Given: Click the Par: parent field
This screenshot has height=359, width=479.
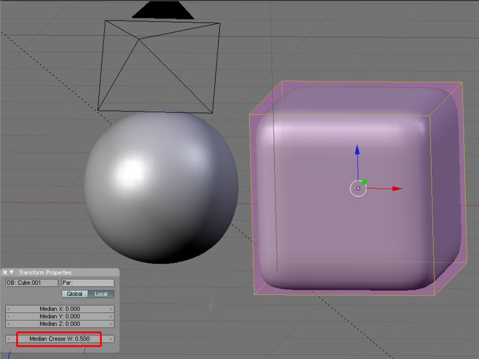Looking at the screenshot, I should click(88, 282).
